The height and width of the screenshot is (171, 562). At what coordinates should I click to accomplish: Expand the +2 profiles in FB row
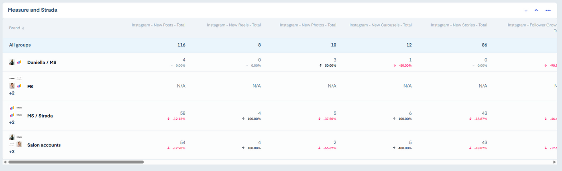12,93
